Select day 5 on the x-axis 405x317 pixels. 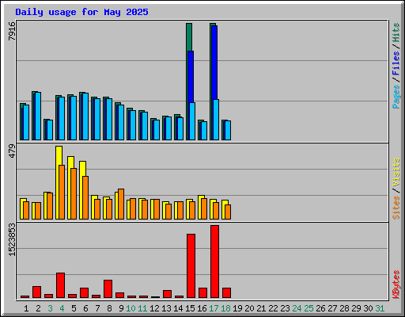coord(74,308)
